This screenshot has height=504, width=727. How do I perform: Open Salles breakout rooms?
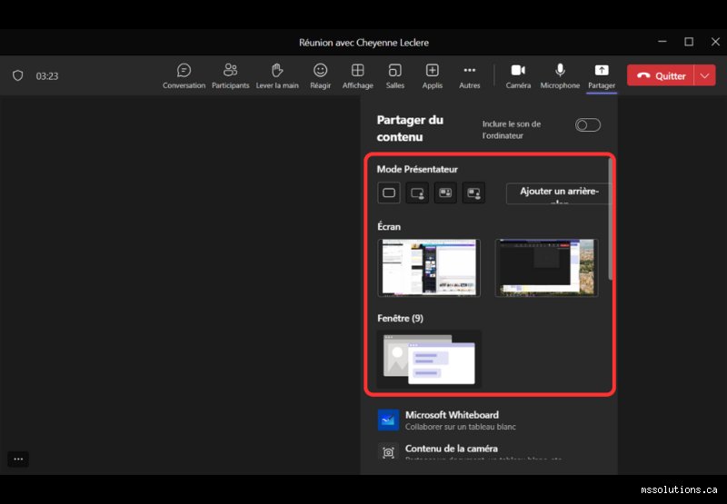(395, 76)
